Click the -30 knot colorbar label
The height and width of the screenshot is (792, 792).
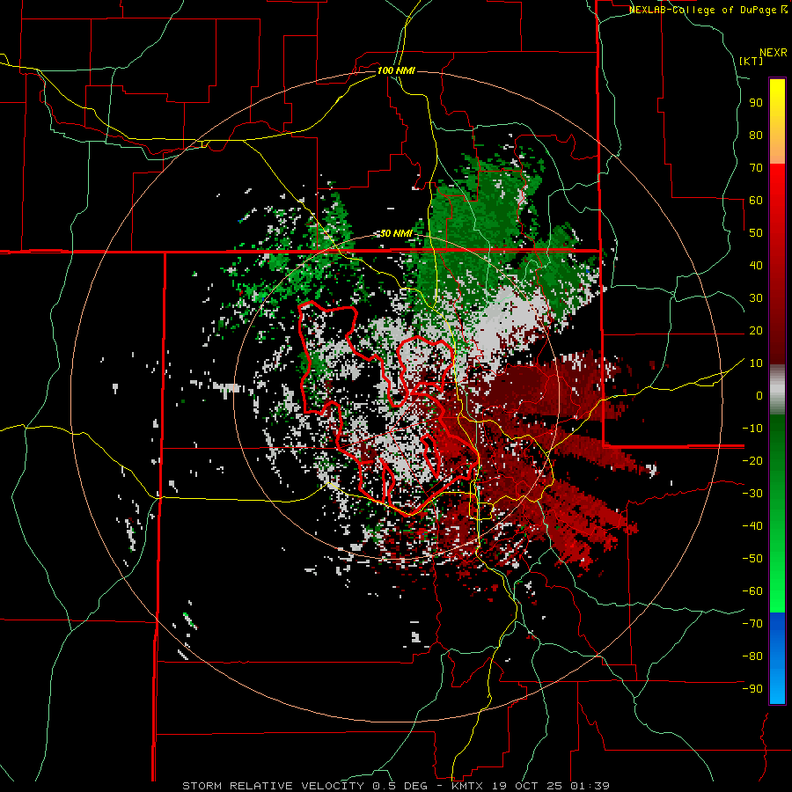(752, 494)
